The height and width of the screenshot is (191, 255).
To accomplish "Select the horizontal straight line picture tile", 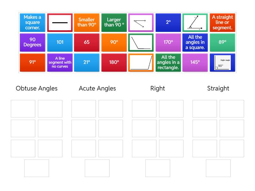I will pyautogui.click(x=60, y=23).
